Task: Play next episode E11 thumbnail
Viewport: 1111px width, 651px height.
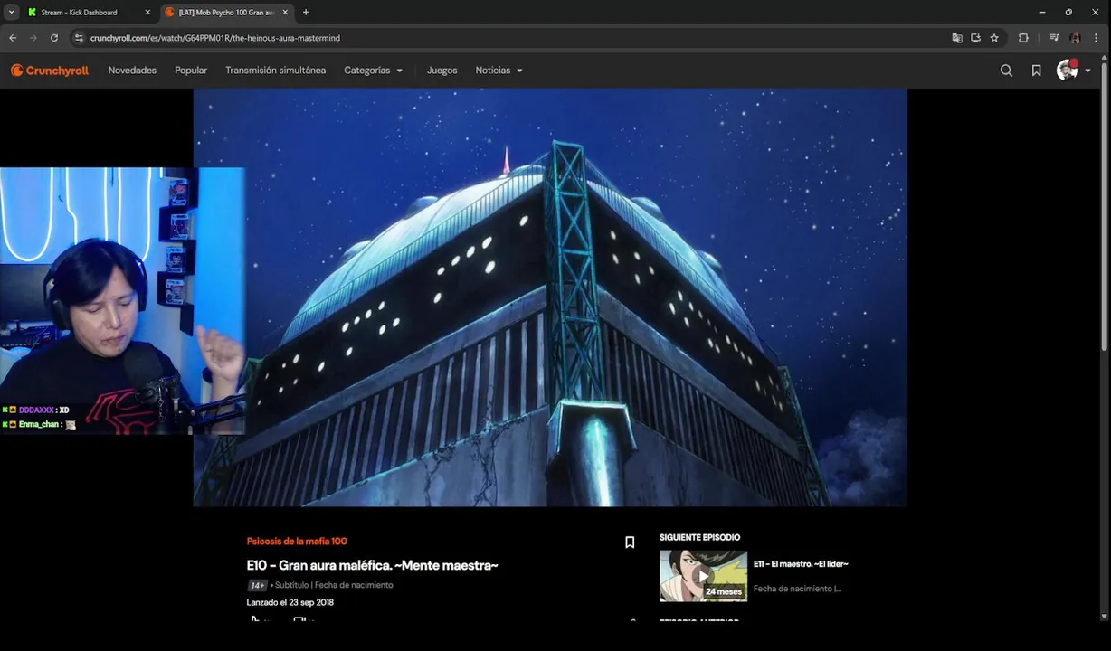Action: 703,576
